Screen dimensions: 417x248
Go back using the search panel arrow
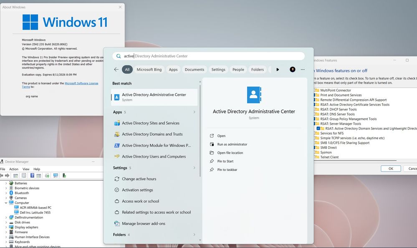(x=116, y=69)
